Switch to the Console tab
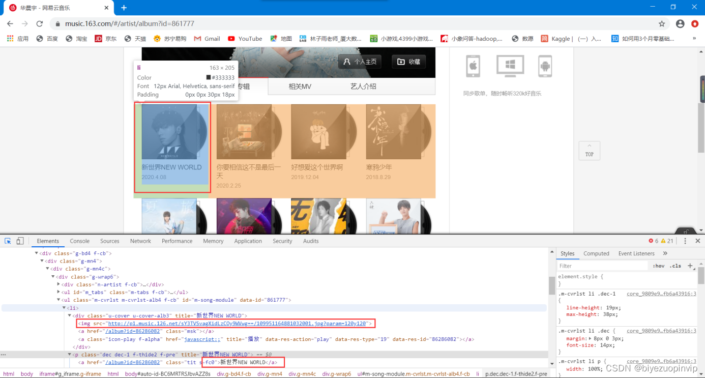The width and height of the screenshot is (705, 378). [x=80, y=241]
